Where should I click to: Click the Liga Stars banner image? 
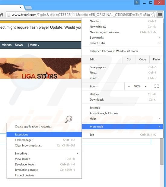[41, 68]
